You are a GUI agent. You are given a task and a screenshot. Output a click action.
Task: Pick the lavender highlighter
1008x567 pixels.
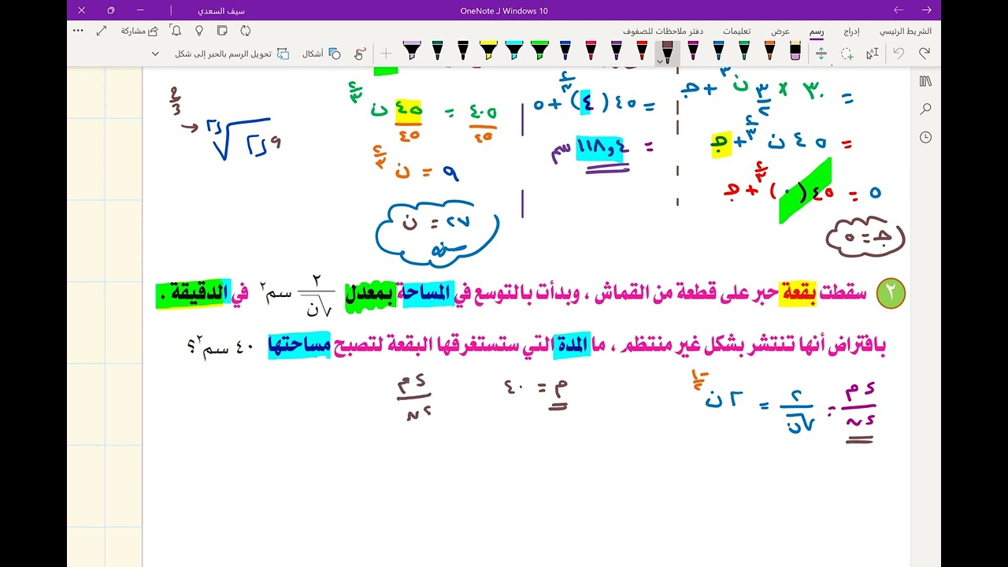412,52
